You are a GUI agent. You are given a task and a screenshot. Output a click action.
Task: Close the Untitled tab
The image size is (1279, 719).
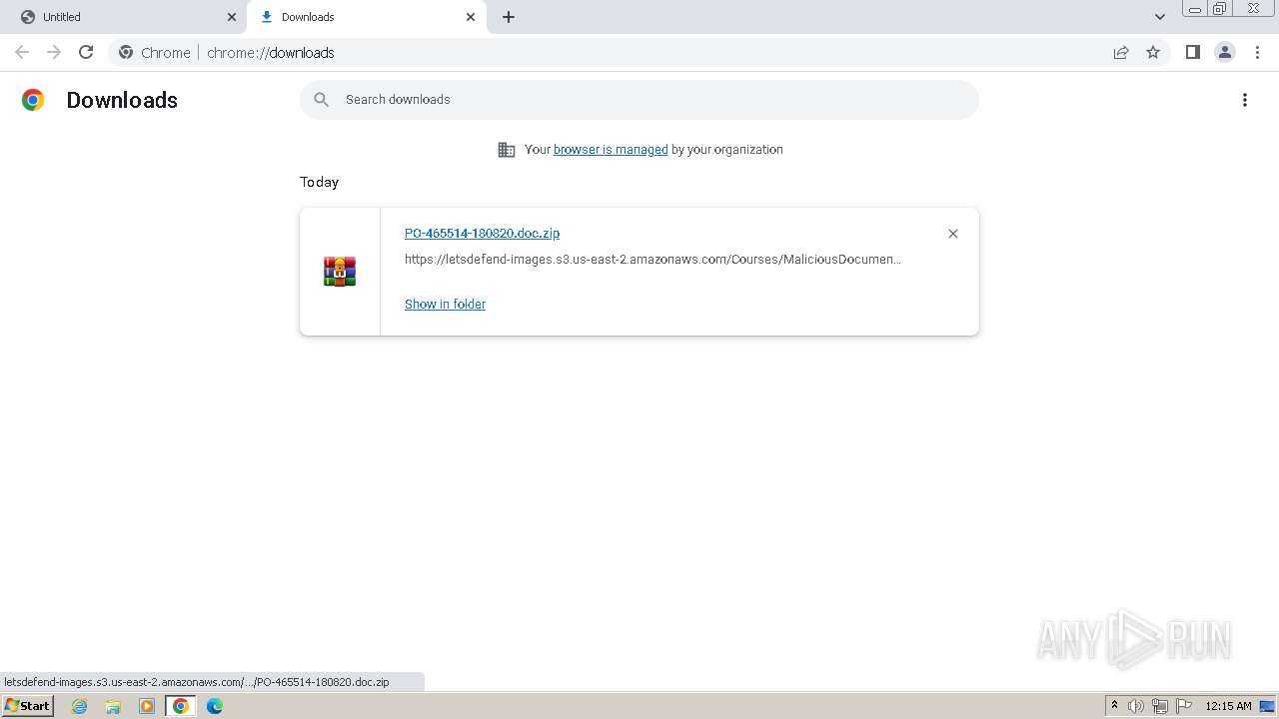point(232,17)
